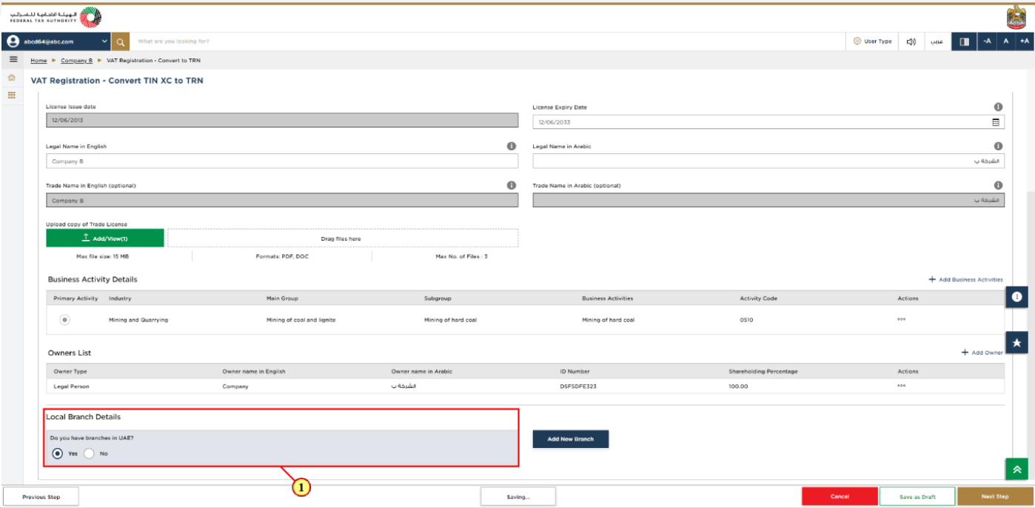The height and width of the screenshot is (508, 1035).
Task: Toggle the audio speaker icon
Action: click(911, 41)
